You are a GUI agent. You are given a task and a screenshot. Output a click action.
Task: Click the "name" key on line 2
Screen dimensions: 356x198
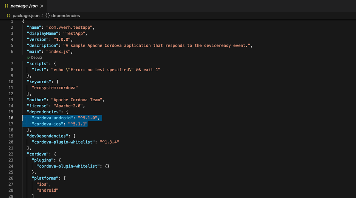34,27
